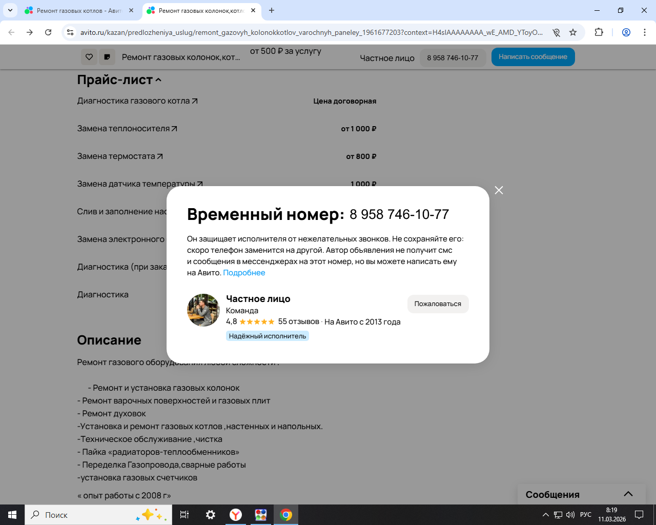Click the heart favorite icon

(x=89, y=57)
